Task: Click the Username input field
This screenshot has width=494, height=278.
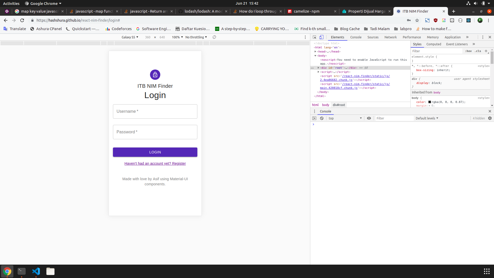Action: pyautogui.click(x=155, y=111)
